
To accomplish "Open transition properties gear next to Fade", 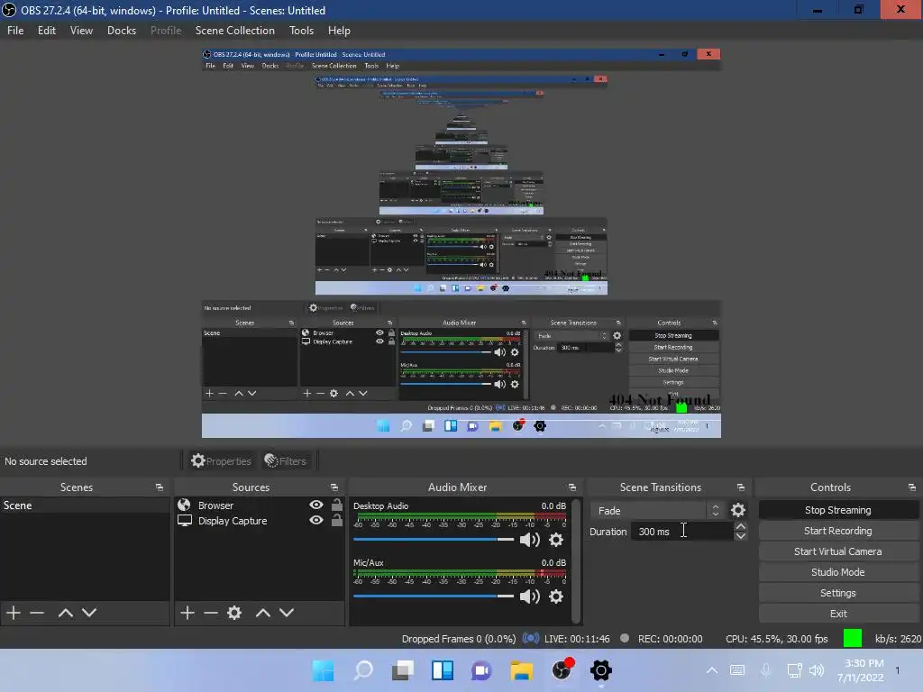I will 737,510.
